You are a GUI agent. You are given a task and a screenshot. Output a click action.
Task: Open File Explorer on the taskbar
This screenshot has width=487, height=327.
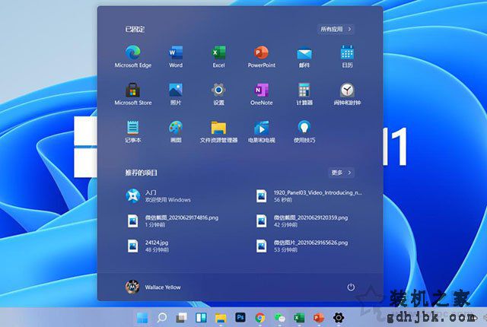tap(221, 317)
